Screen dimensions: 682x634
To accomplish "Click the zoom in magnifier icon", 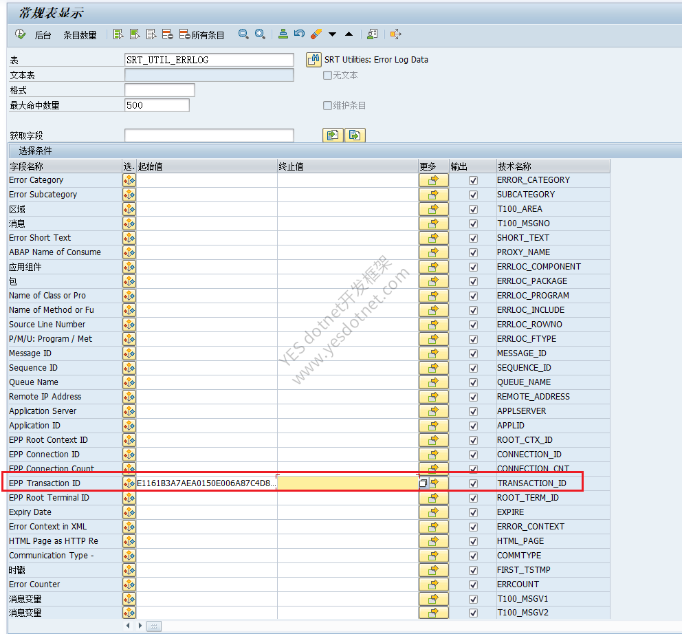I will click(260, 34).
